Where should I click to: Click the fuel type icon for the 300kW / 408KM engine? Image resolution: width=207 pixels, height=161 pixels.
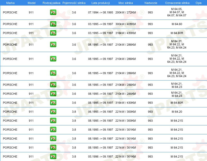point(53,24)
